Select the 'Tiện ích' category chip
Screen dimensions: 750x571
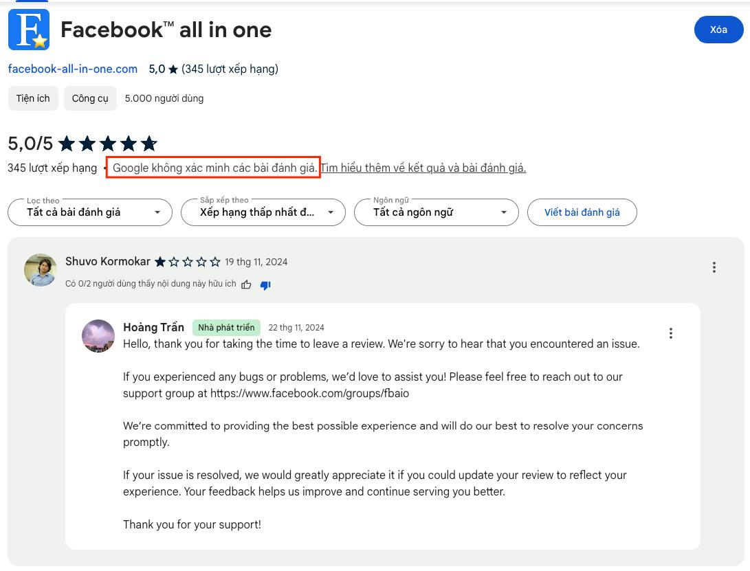point(33,98)
